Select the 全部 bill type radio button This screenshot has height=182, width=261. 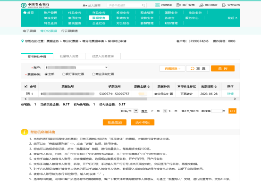(x=46, y=74)
